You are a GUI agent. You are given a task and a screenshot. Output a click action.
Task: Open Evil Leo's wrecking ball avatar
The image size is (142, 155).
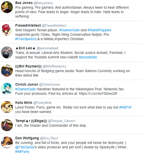pyautogui.click(x=7, y=52)
